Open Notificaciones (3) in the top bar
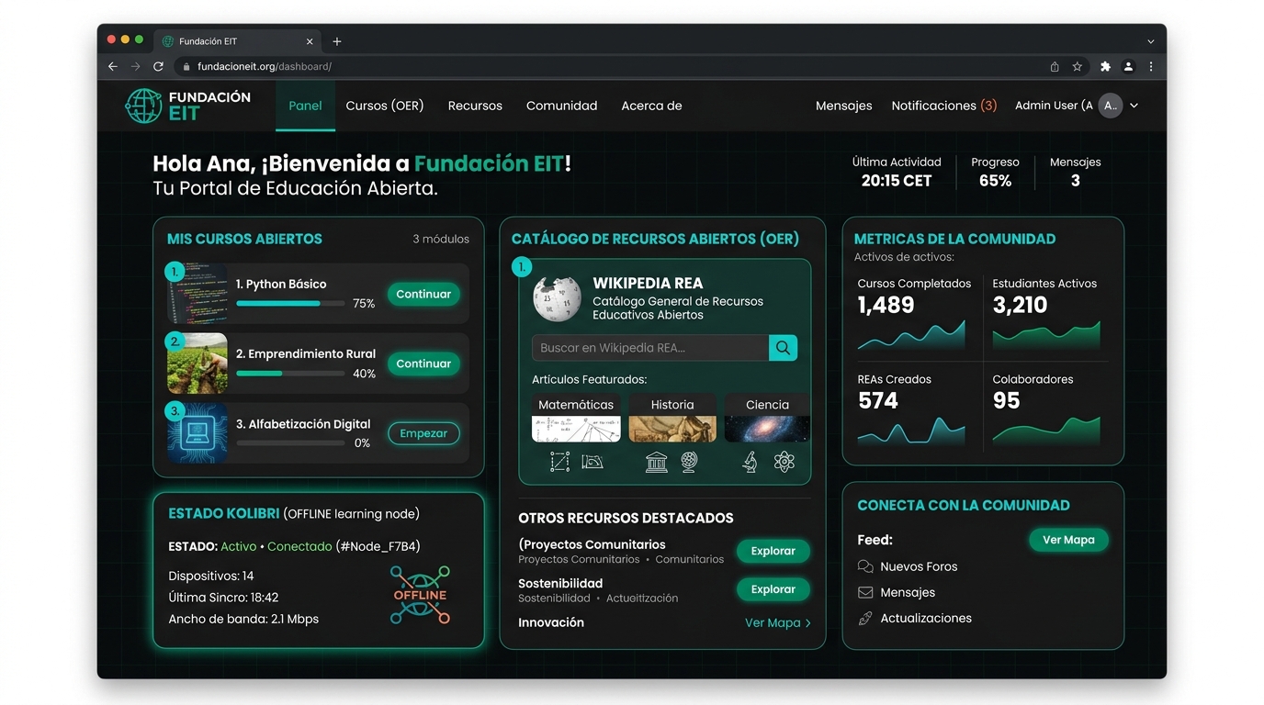 [x=944, y=106]
